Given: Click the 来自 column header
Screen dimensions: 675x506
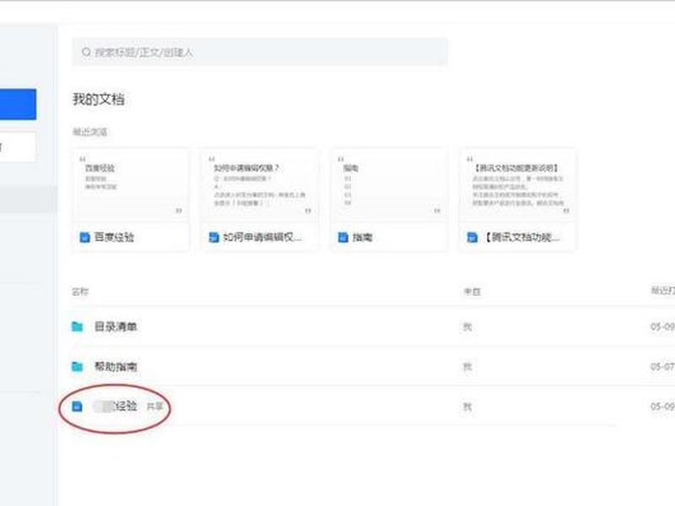Looking at the screenshot, I should pos(472,292).
